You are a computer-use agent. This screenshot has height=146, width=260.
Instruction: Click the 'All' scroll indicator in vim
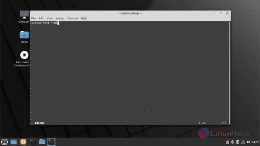[224, 123]
